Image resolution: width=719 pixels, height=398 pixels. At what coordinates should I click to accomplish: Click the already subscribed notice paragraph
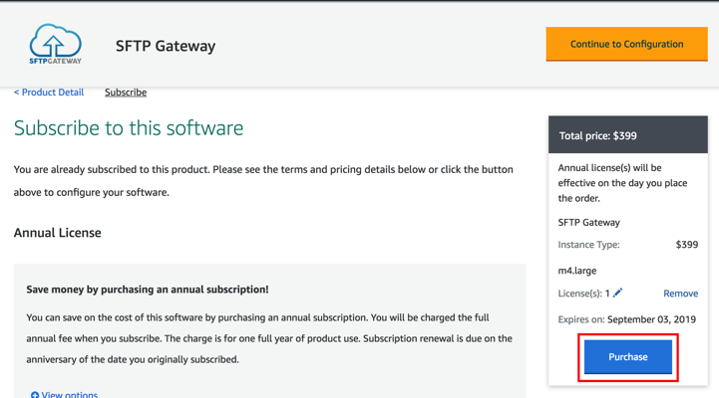click(x=263, y=181)
